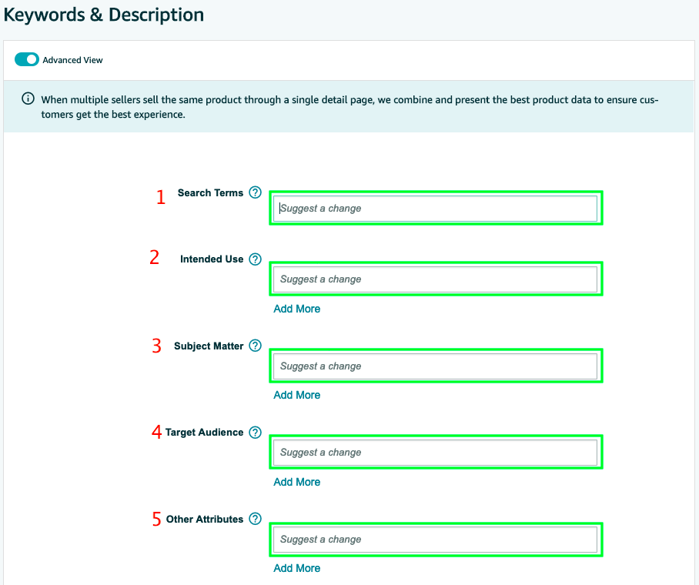
Task: Open Subject Matter help icon
Action: pyautogui.click(x=255, y=346)
